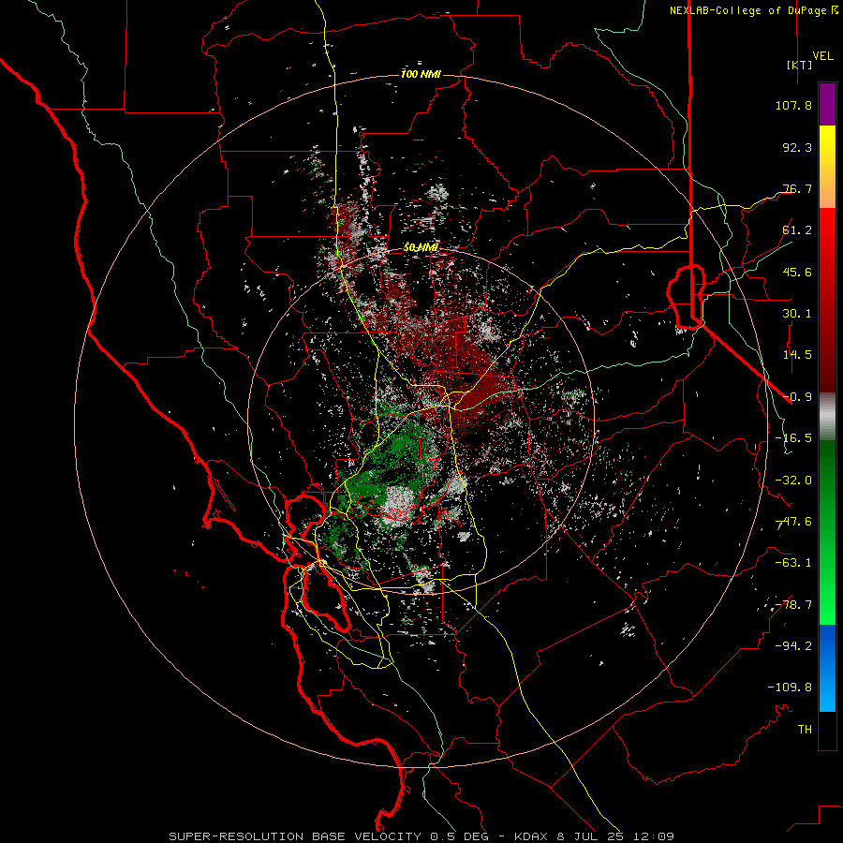
Task: Select the 30.1 legend value
Action: click(797, 314)
